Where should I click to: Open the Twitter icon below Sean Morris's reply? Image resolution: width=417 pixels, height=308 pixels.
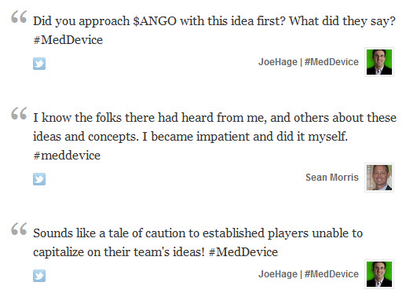pyautogui.click(x=39, y=179)
